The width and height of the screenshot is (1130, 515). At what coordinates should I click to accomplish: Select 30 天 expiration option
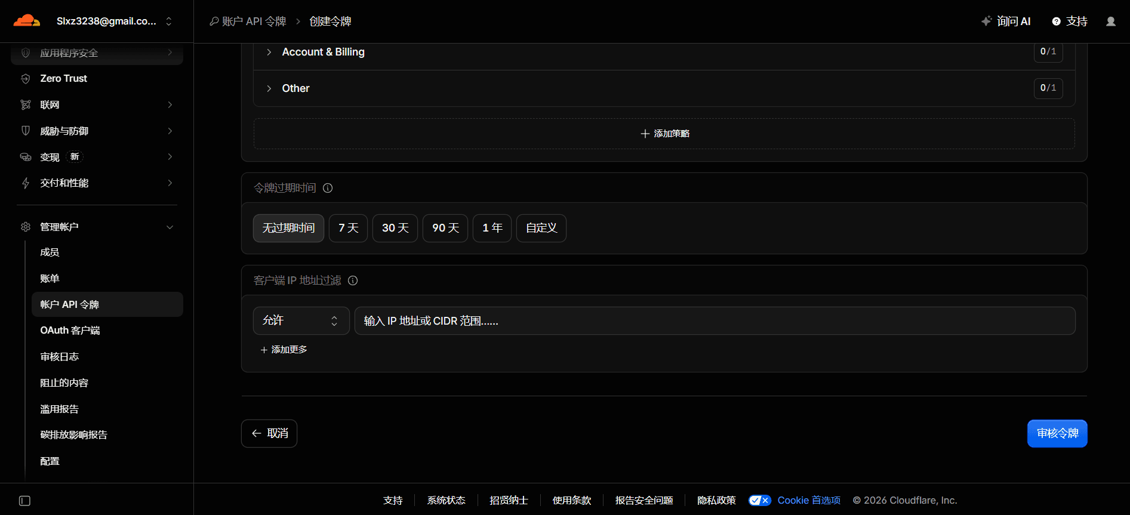pos(395,228)
